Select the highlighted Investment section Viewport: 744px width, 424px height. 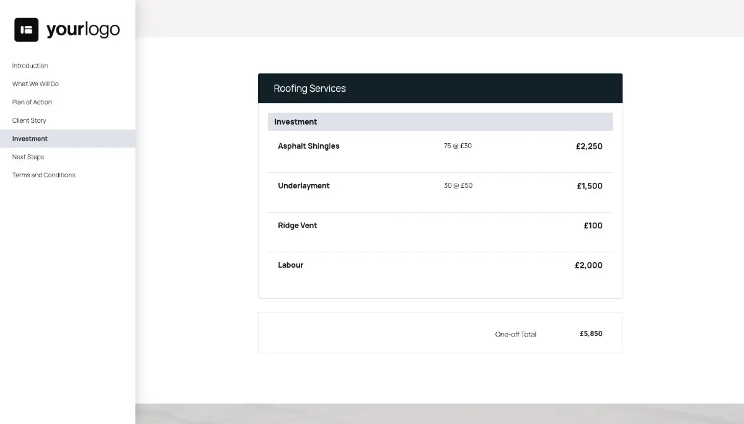point(29,138)
